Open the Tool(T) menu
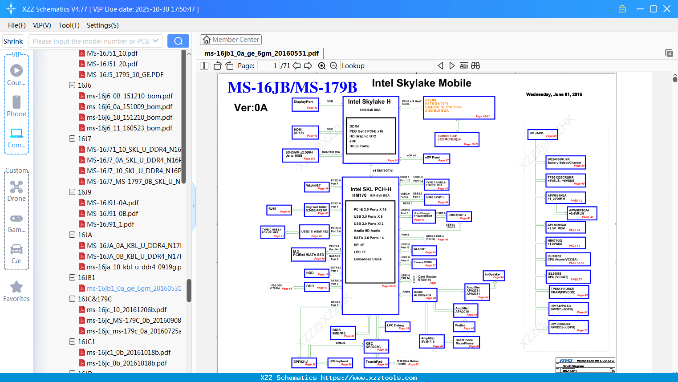The image size is (678, 382). [x=69, y=25]
